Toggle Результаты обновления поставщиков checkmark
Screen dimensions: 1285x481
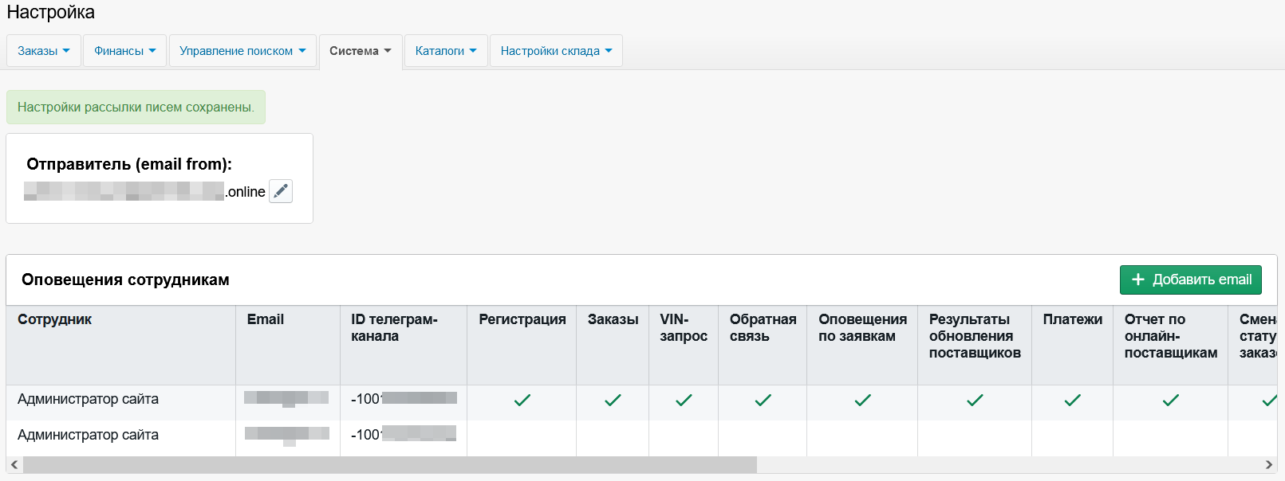975,400
